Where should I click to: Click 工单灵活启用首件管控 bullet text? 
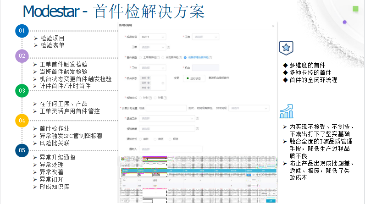tap(70, 111)
